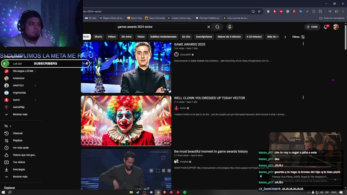Open the Chrome extensions puzzle icon
The width and height of the screenshot is (347, 195).
pos(320,11)
